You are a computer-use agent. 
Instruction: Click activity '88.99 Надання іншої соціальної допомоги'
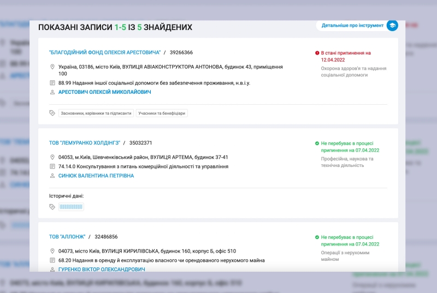154,83
